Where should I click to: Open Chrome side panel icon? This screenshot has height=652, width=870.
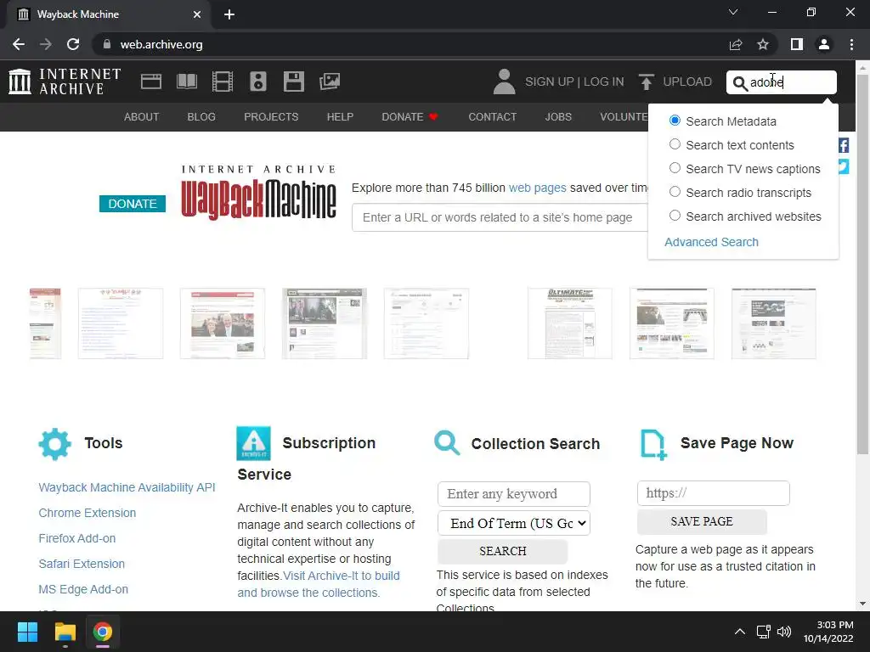pos(797,44)
